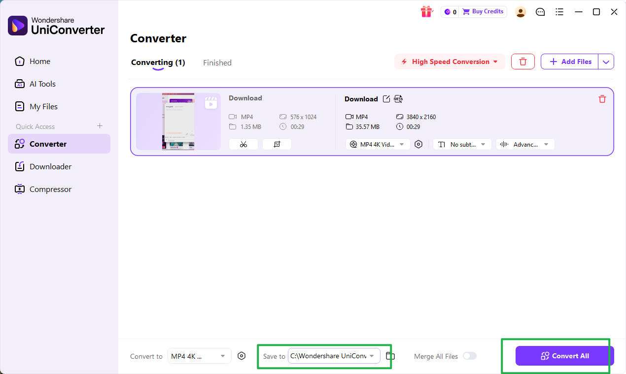This screenshot has width=626, height=374.
Task: Open the support chat icon
Action: [x=540, y=12]
